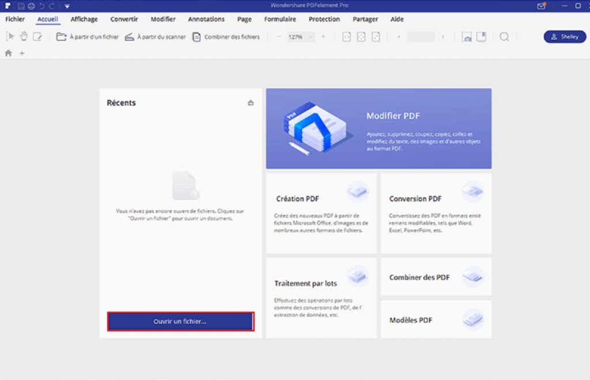Screen dimensions: 590x380
Task: Click the "Ouvrir un fichier..." button
Action: [x=180, y=322]
